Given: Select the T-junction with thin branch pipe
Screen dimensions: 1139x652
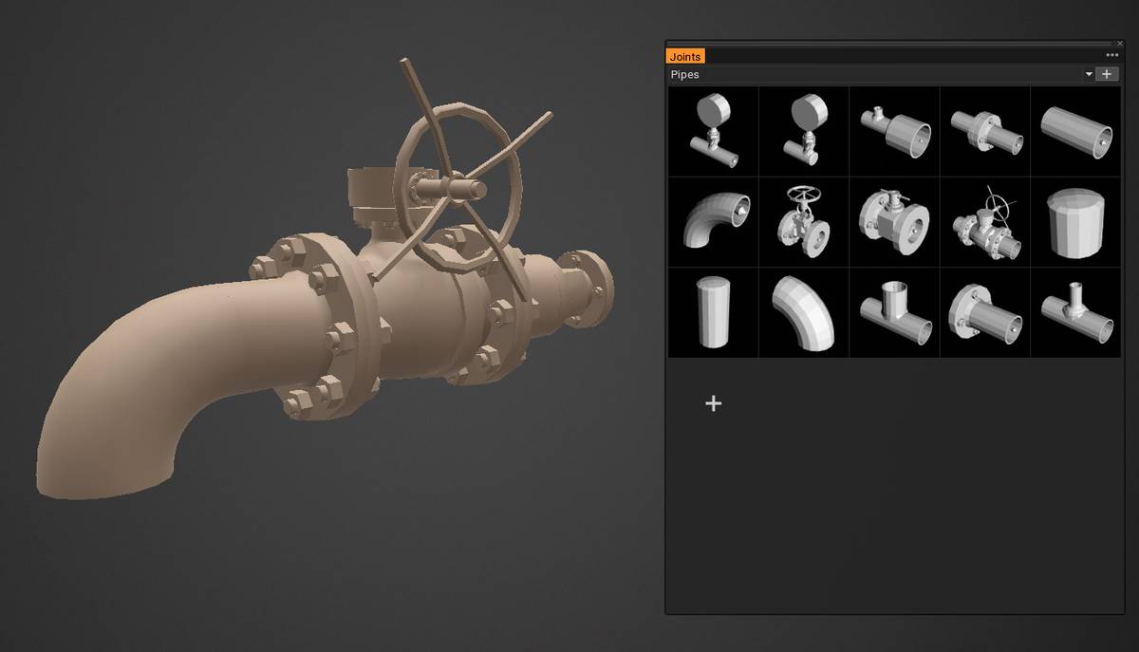Looking at the screenshot, I should [1075, 312].
